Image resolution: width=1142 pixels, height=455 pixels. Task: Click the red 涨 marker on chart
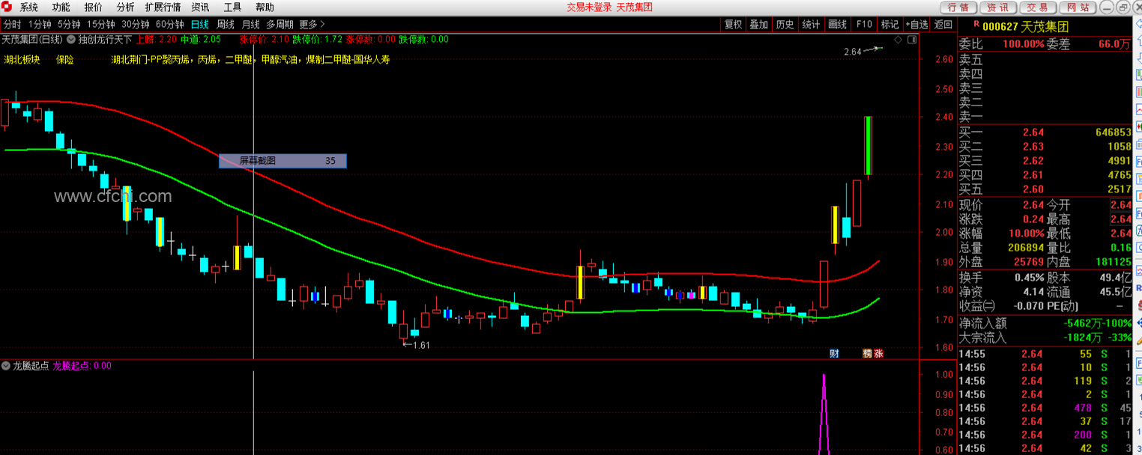(x=878, y=353)
